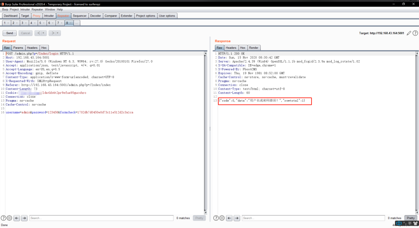Toggle Pretty view in request pane
419x228 pixels.
199,218
